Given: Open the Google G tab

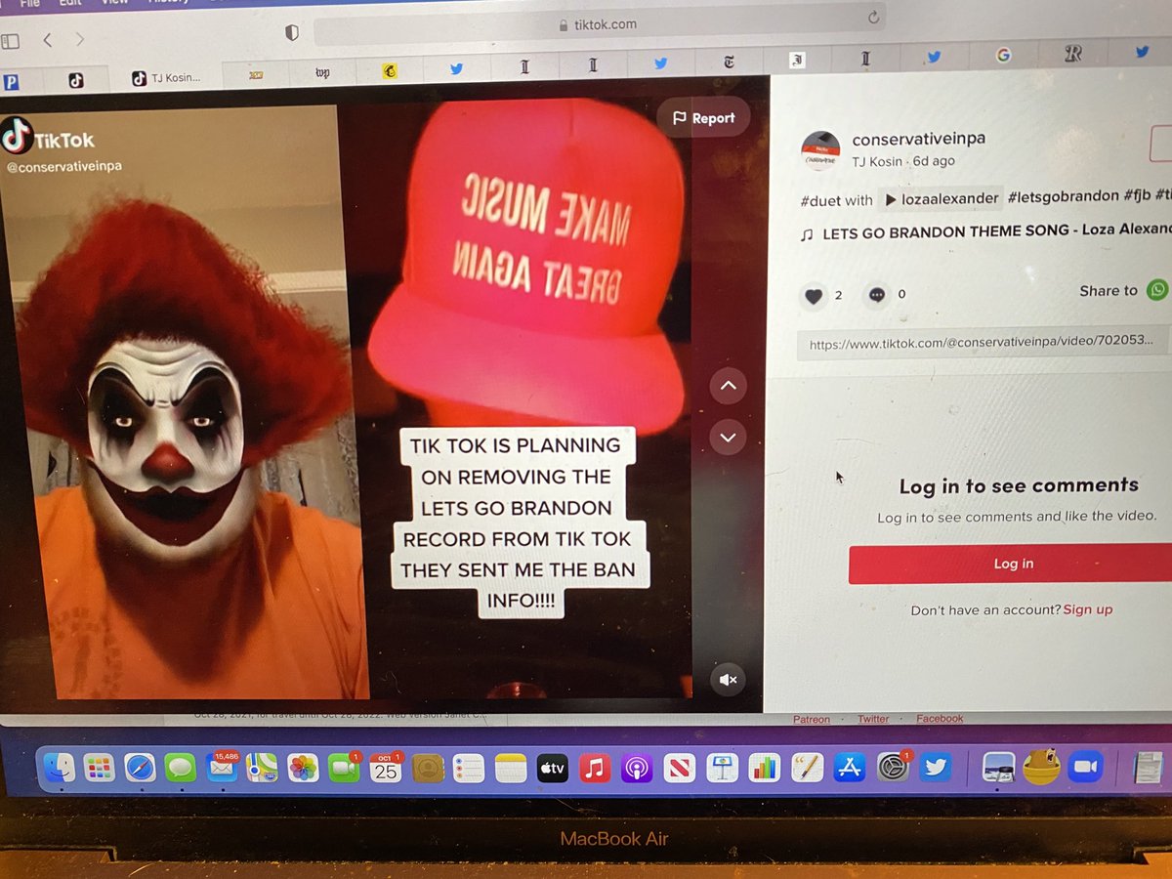Looking at the screenshot, I should click(1003, 56).
